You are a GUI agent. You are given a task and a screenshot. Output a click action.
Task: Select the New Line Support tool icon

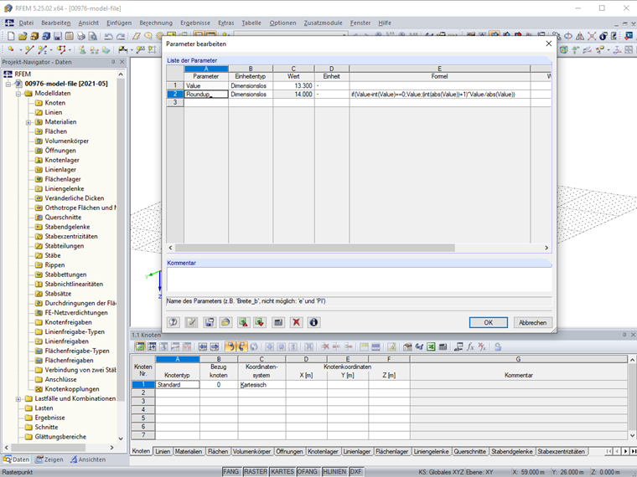(x=94, y=49)
